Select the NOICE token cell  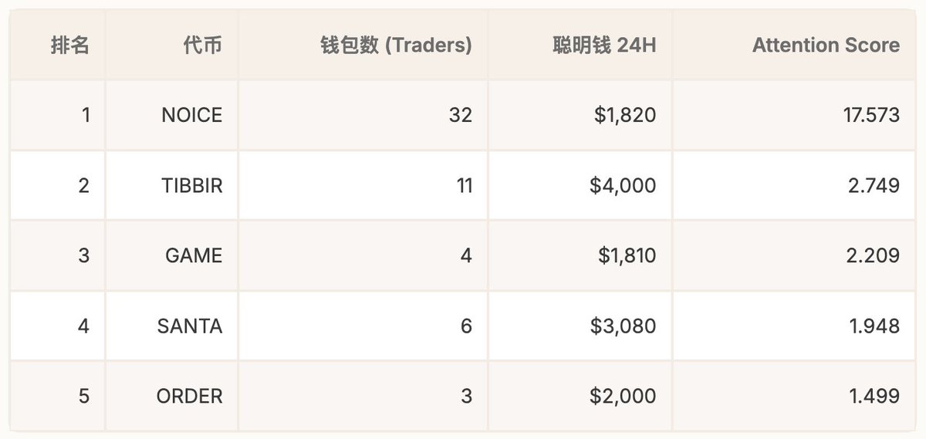click(191, 116)
